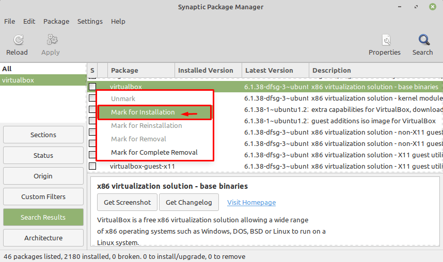Click the Search magnifier icon
Viewport: 443px width, 262px height.
click(x=424, y=40)
